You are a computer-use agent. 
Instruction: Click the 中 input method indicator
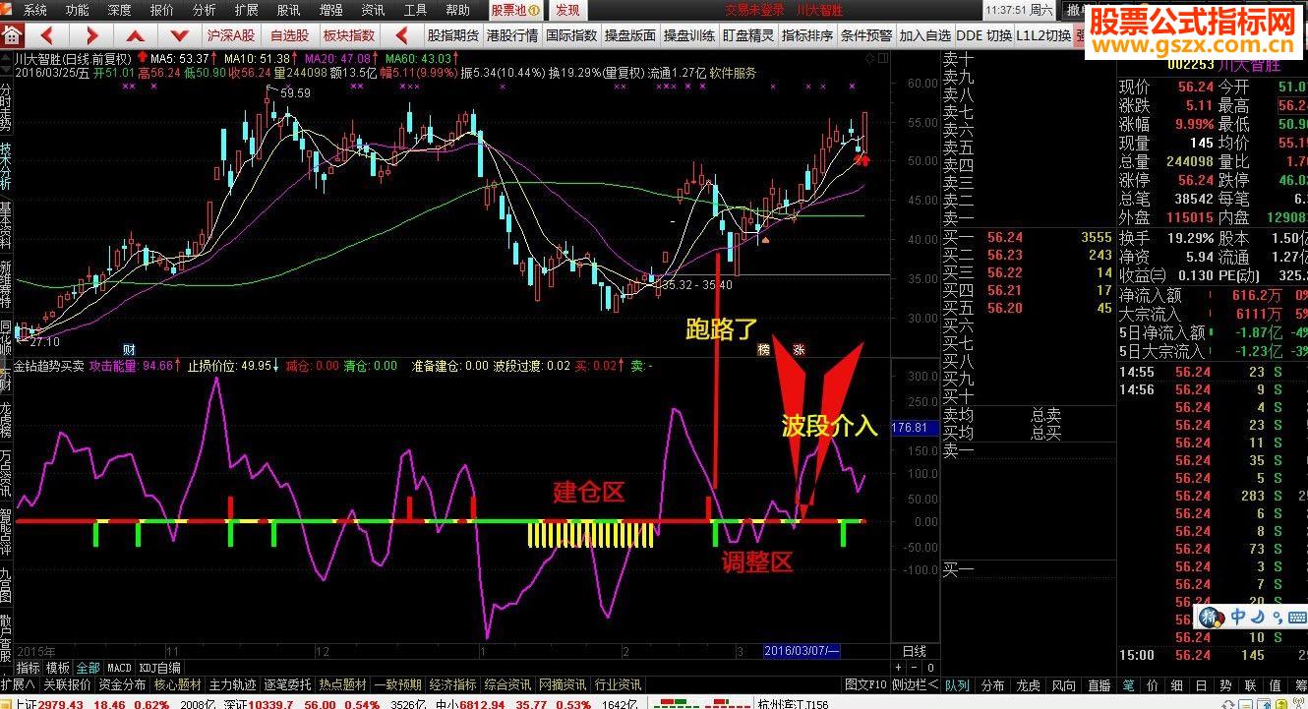(x=1238, y=618)
